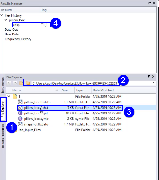Go up one folder level in File Explorer
This screenshot has height=180, width=159.
(x=15, y=83)
